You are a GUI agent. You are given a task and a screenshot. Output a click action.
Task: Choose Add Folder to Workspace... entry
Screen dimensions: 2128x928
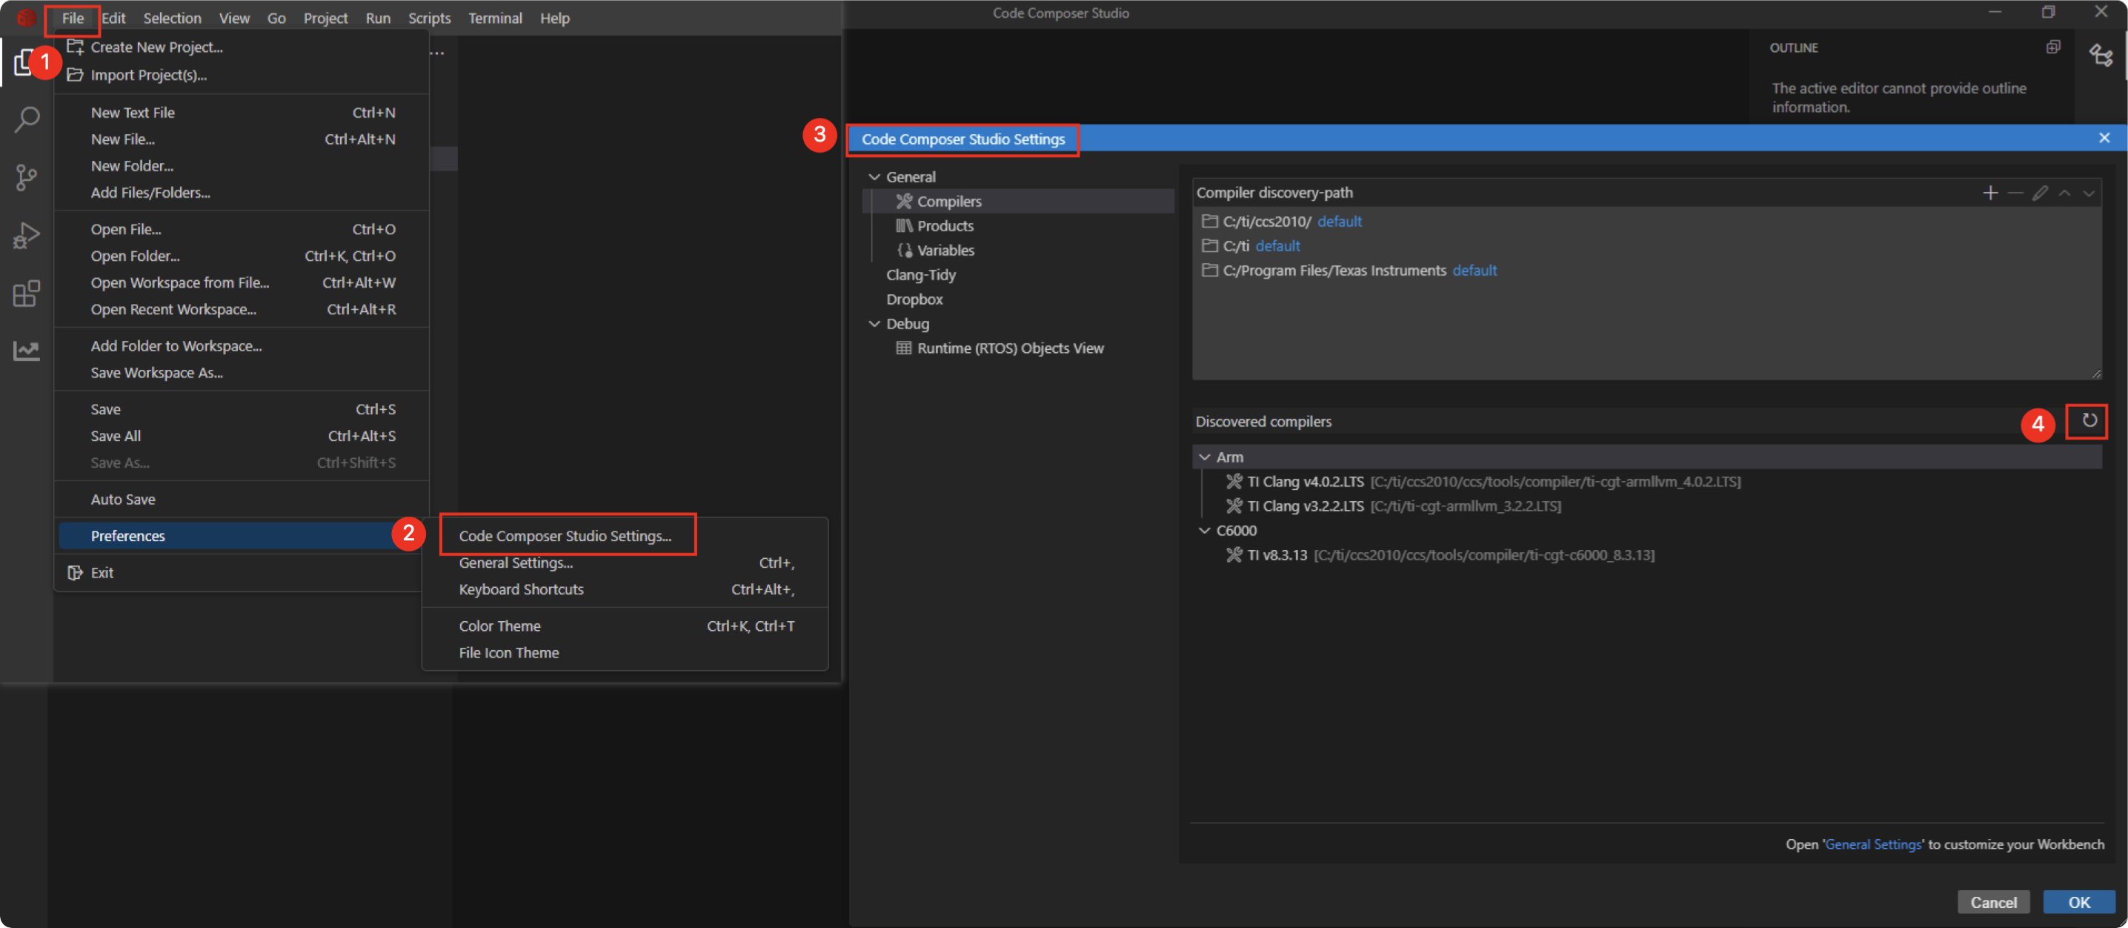coord(242,346)
